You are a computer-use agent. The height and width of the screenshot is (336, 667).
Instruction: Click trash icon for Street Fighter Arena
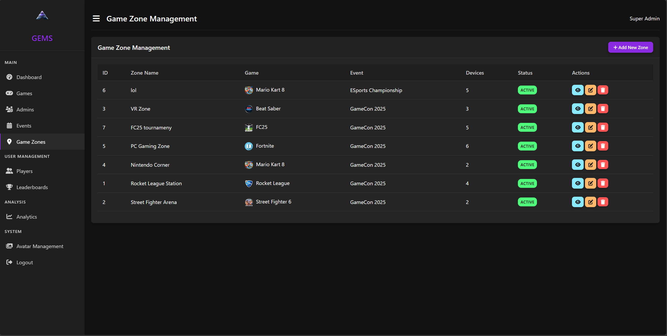(x=603, y=202)
